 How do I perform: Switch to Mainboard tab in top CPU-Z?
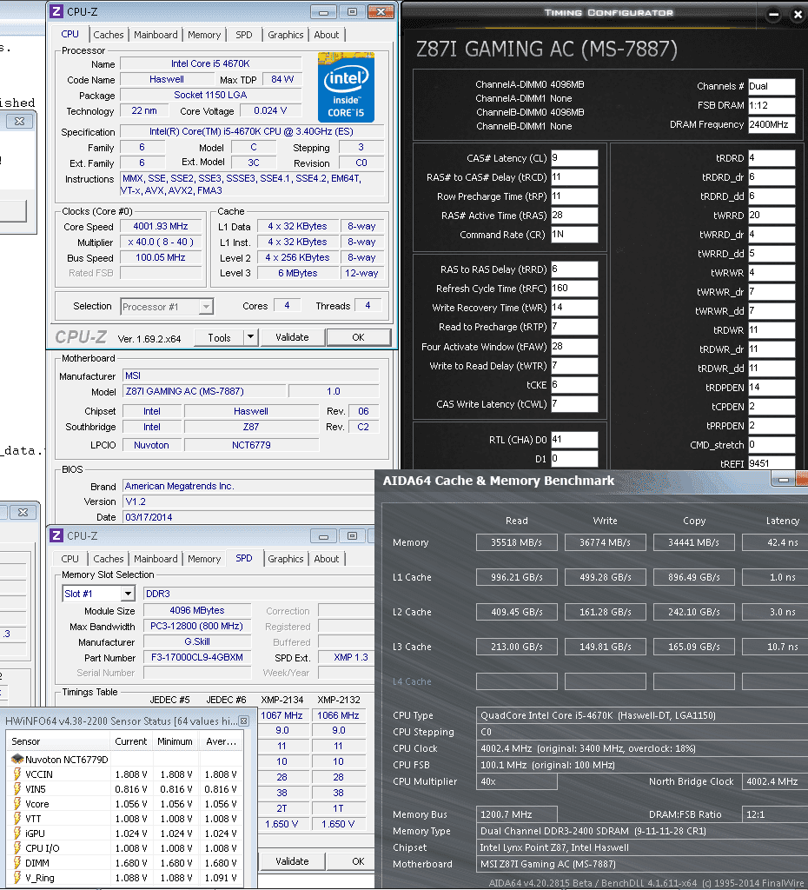tap(156, 35)
